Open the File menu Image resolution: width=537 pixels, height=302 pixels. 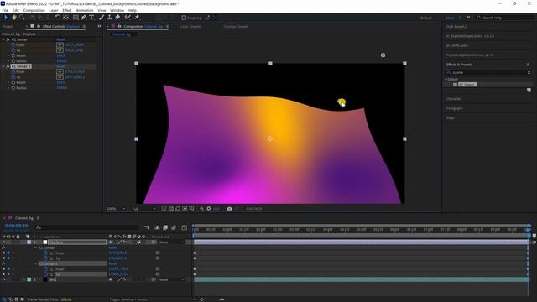pos(5,11)
